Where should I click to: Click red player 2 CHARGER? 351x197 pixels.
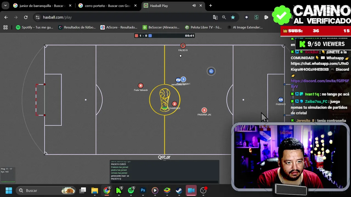(x=174, y=104)
